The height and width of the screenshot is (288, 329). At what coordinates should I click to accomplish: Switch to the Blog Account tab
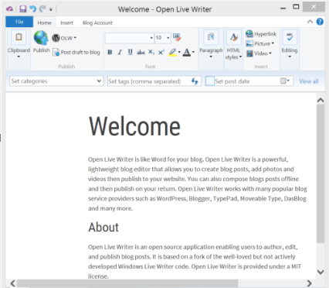point(97,22)
